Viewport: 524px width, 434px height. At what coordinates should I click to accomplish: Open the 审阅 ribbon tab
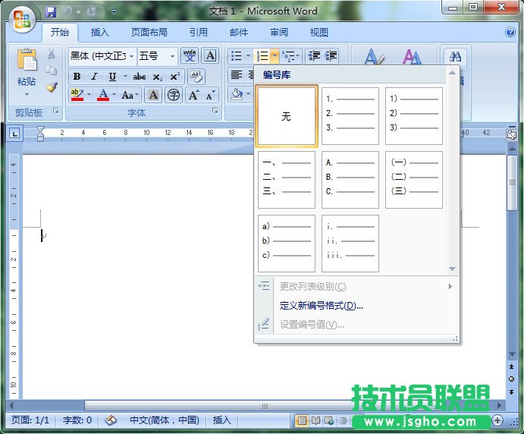pyautogui.click(x=279, y=33)
